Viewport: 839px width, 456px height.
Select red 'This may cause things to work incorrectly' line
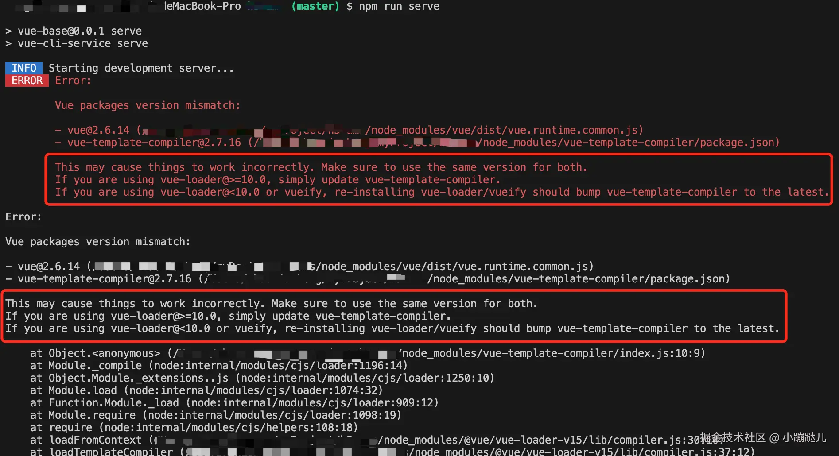pos(321,167)
